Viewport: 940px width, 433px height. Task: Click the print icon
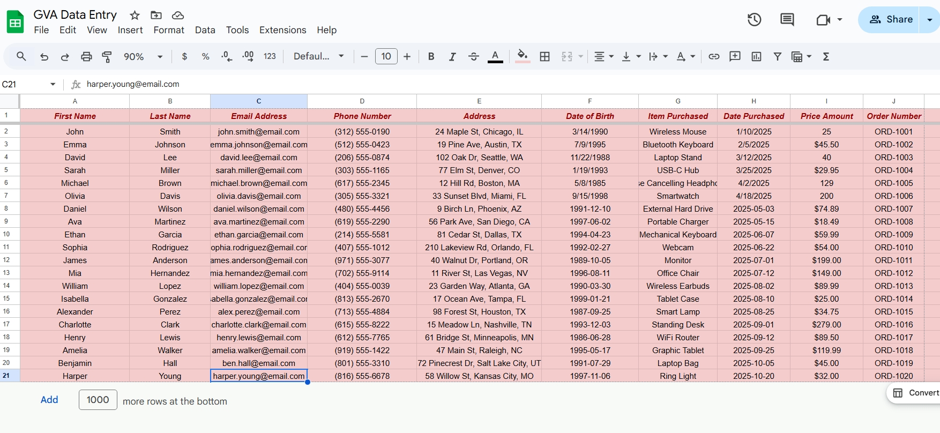point(86,57)
